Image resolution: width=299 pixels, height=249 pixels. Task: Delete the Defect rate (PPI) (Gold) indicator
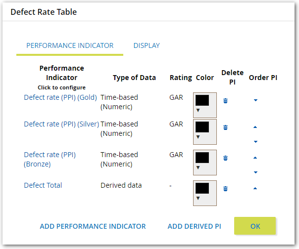[x=225, y=101]
